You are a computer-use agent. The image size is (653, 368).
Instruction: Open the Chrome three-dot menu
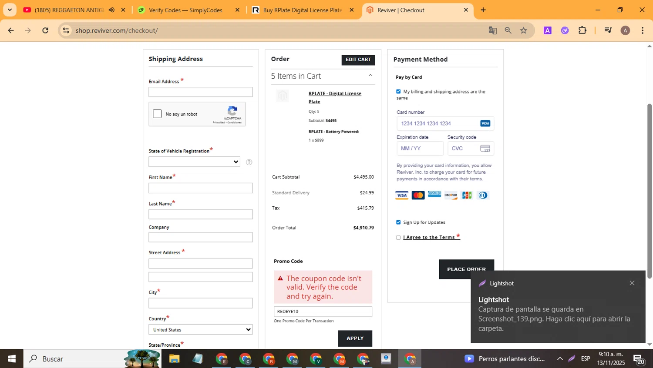tap(643, 30)
